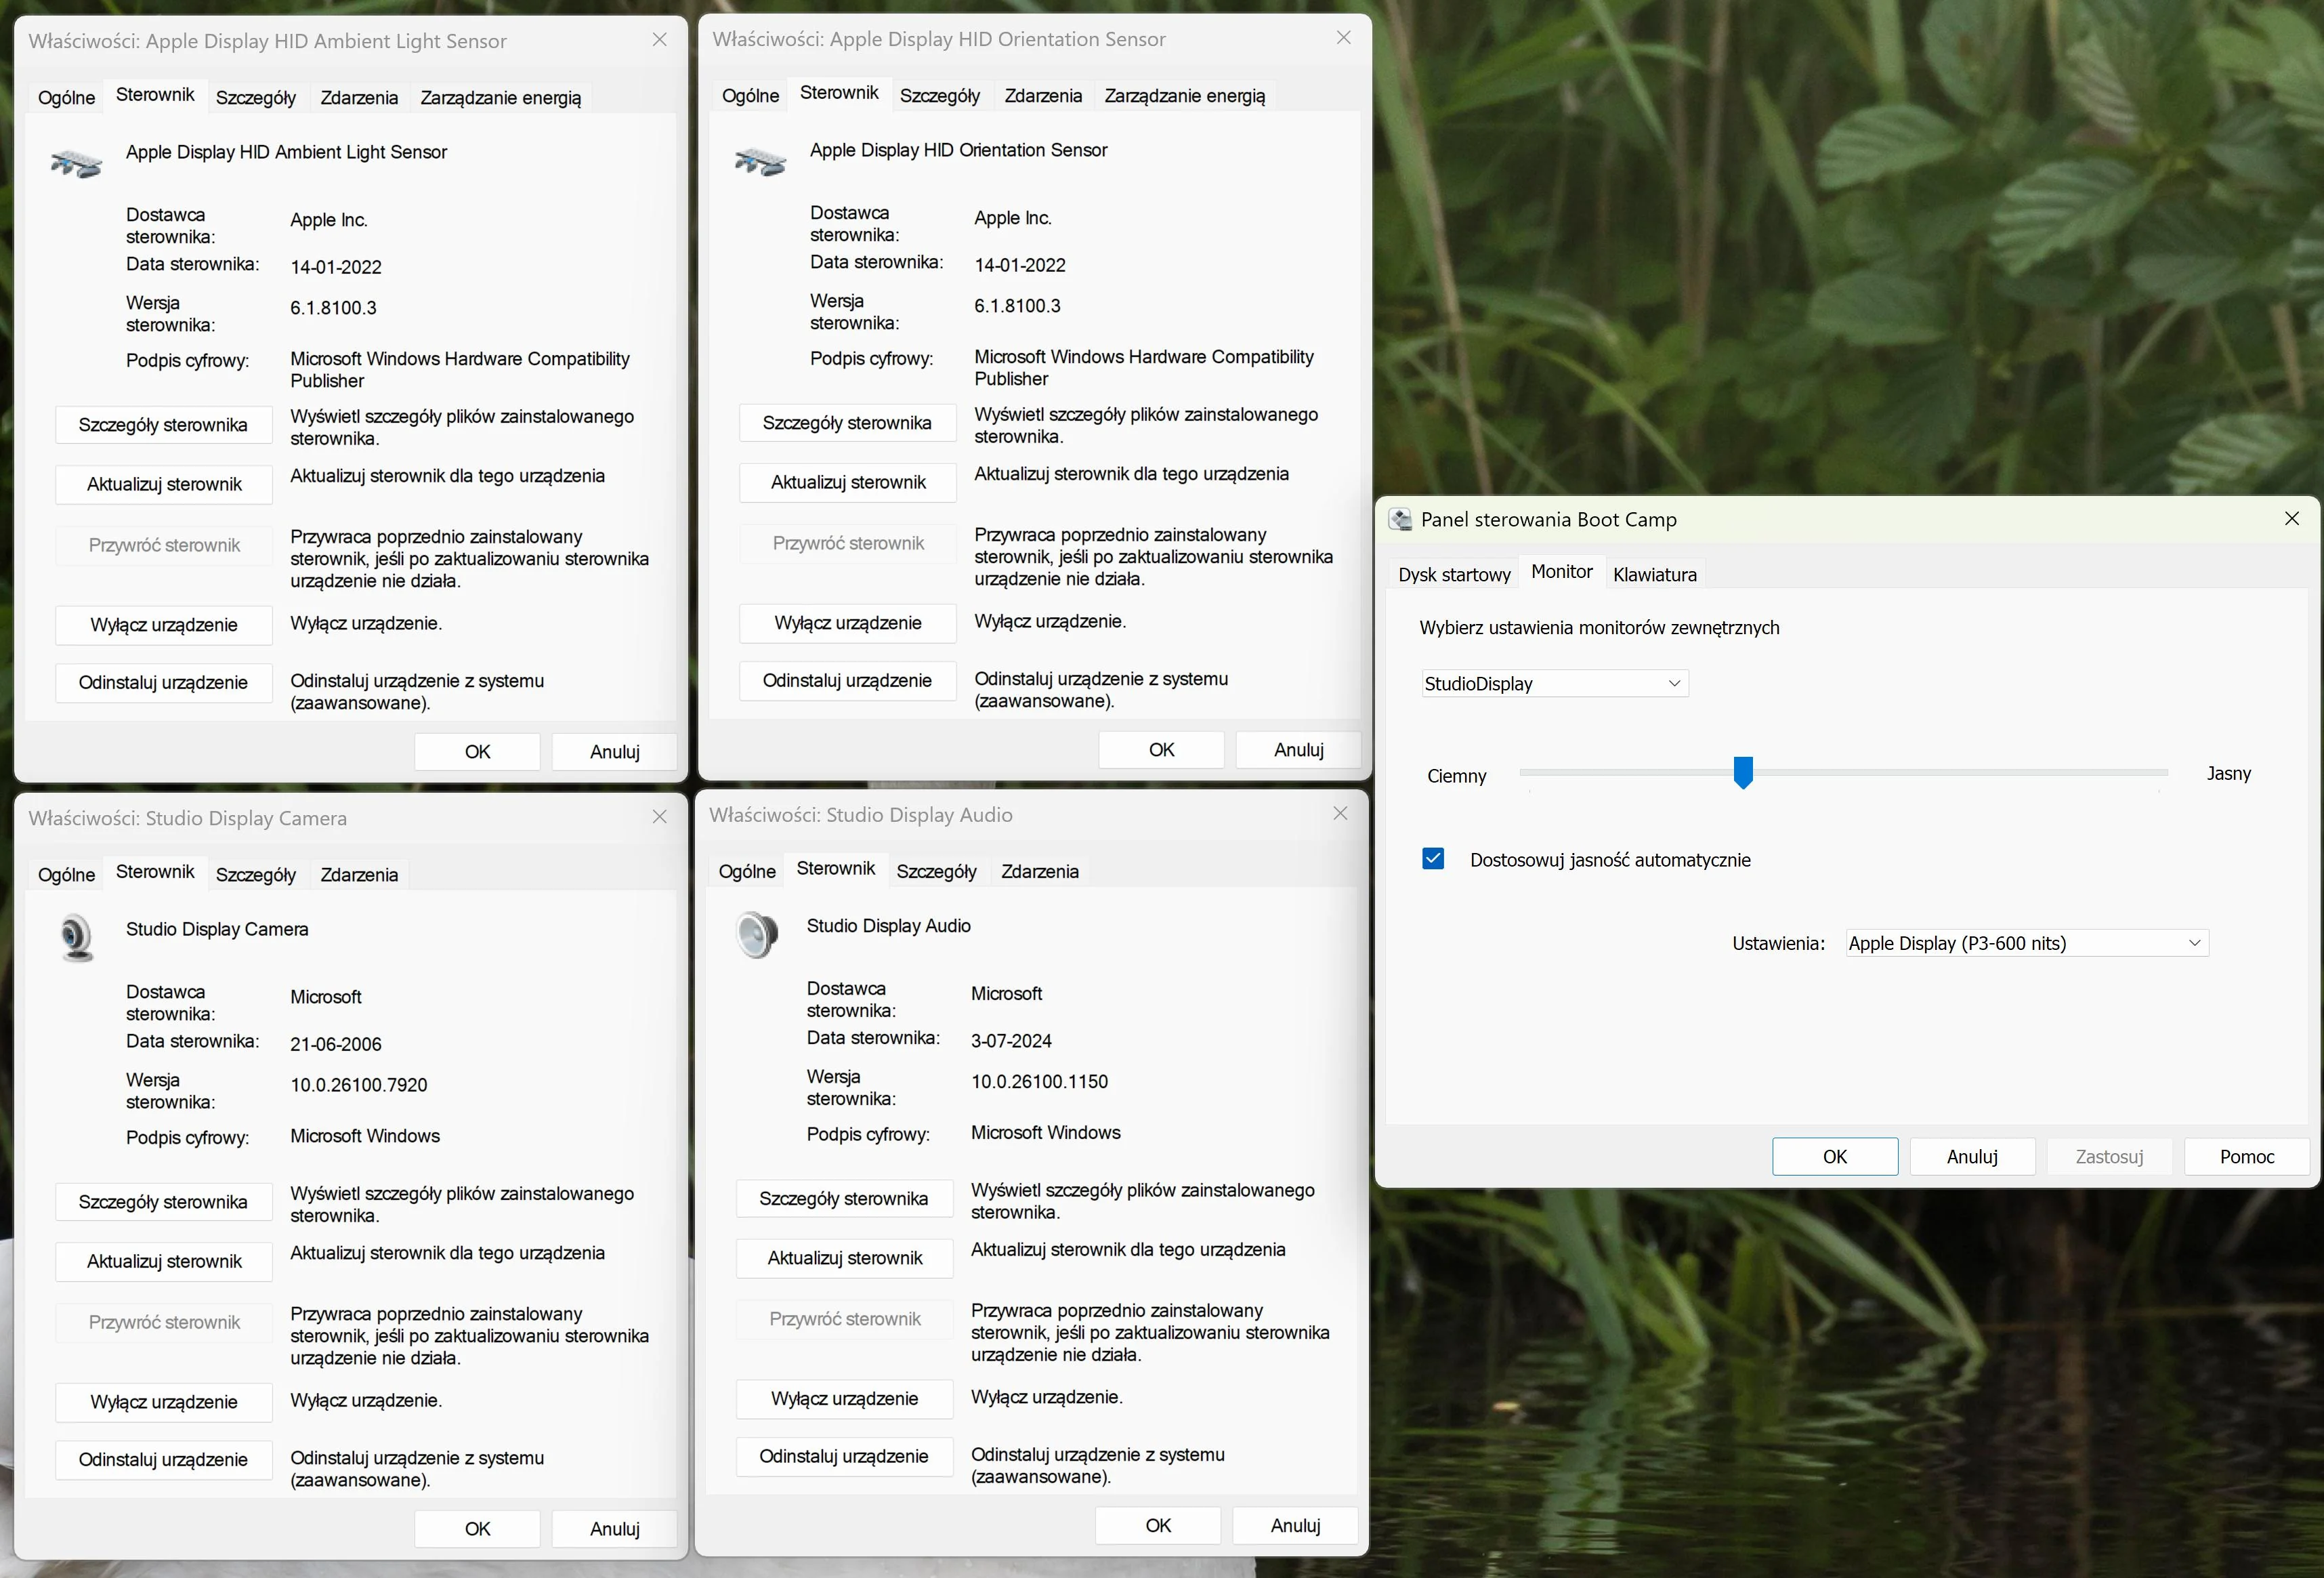
Task: Click 'Aktualizuj sterownik' for Studio Display Audio
Action: click(845, 1258)
